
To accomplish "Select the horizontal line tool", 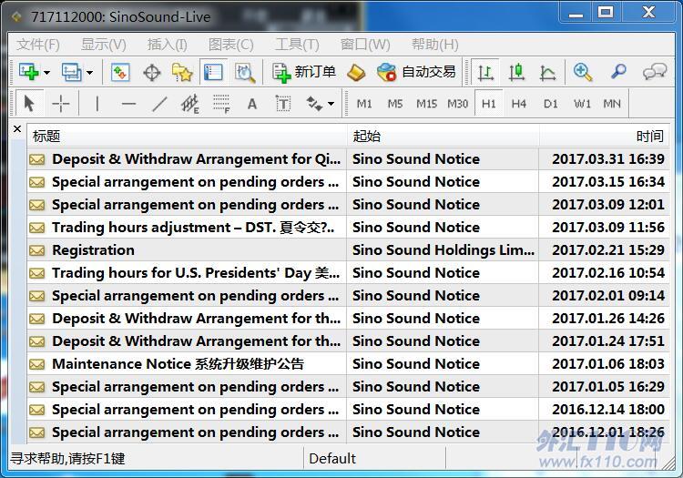I will 128,104.
